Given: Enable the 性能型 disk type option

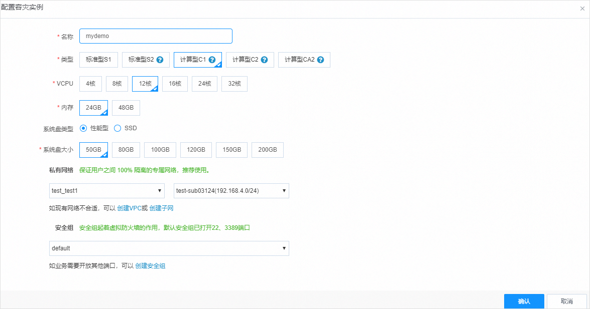Looking at the screenshot, I should pos(83,128).
